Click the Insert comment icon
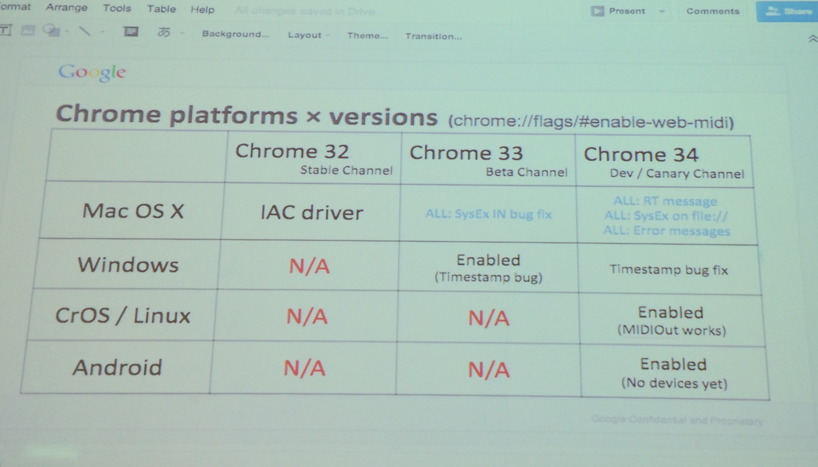Viewport: 818px width, 467px height. coord(131,32)
